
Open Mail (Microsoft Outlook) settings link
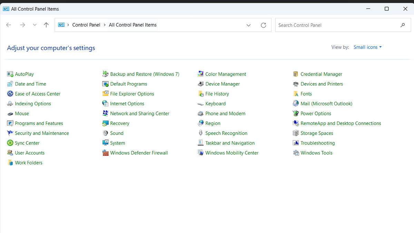click(x=326, y=104)
